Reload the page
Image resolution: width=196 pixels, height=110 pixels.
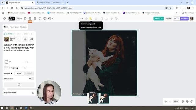[12, 8]
